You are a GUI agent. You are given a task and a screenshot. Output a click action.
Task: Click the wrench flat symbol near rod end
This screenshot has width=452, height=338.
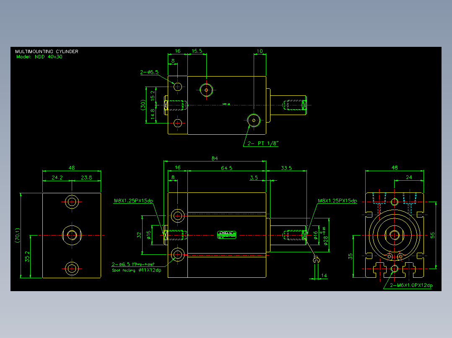[x=316, y=260]
